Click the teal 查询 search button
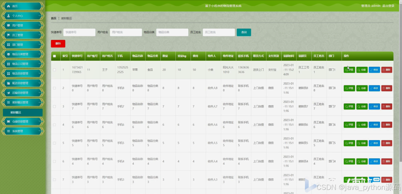The width and height of the screenshot is (402, 194). (x=244, y=32)
